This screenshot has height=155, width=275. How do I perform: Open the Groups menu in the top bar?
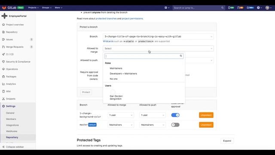click(x=47, y=8)
